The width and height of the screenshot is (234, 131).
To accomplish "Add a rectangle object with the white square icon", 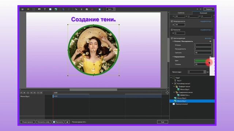I will tap(50, 9).
